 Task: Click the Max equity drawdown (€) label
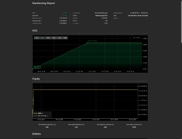point(134,124)
